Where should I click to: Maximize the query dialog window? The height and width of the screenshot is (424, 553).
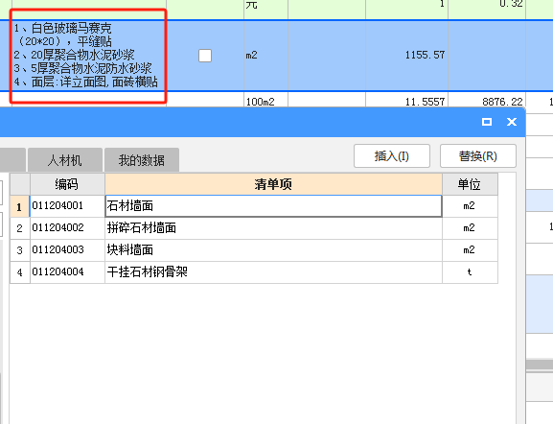click(x=487, y=122)
